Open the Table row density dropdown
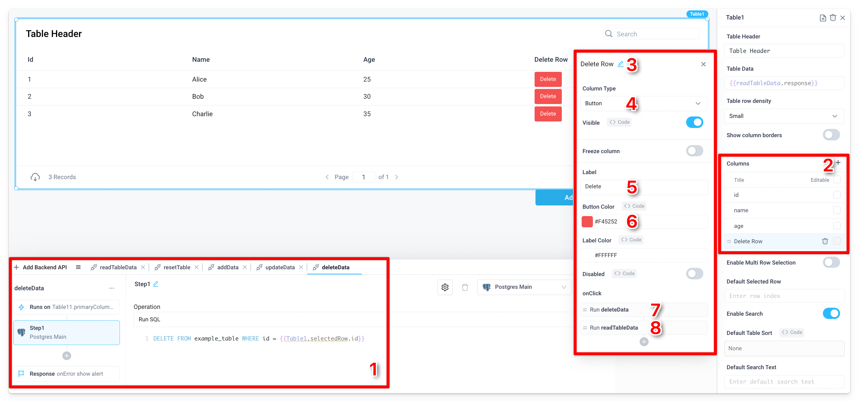 pos(784,116)
